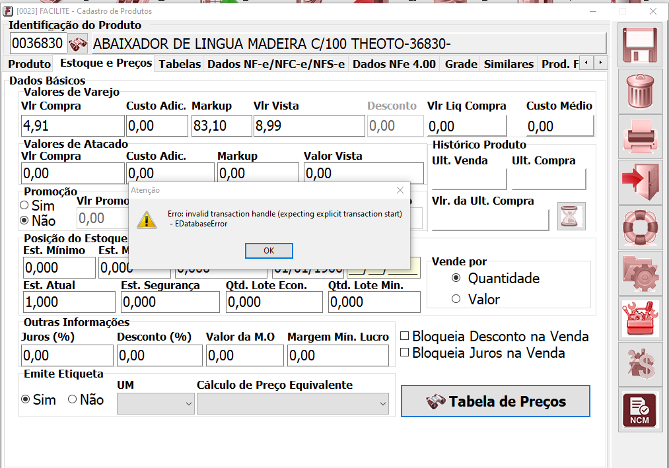Click the printer icon in sidebar

[640, 137]
